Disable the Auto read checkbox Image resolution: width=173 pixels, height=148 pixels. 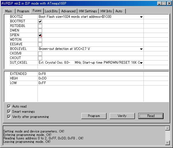(x=9, y=106)
